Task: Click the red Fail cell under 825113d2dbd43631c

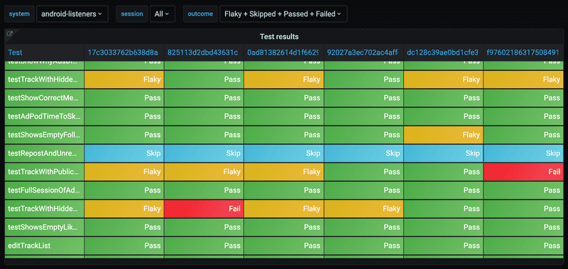Action: [204, 209]
